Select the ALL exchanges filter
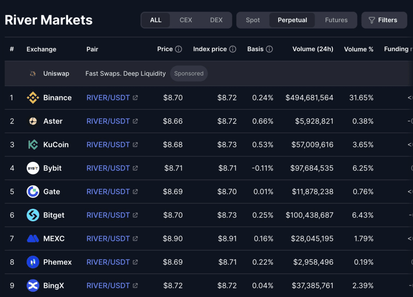This screenshot has height=297, width=413. click(x=156, y=20)
